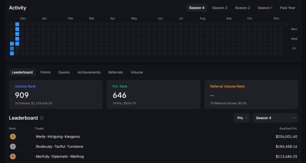This screenshot has width=306, height=163.
Task: Select trader Manfully-Diplomatic-Warthog
Action: click(x=60, y=156)
